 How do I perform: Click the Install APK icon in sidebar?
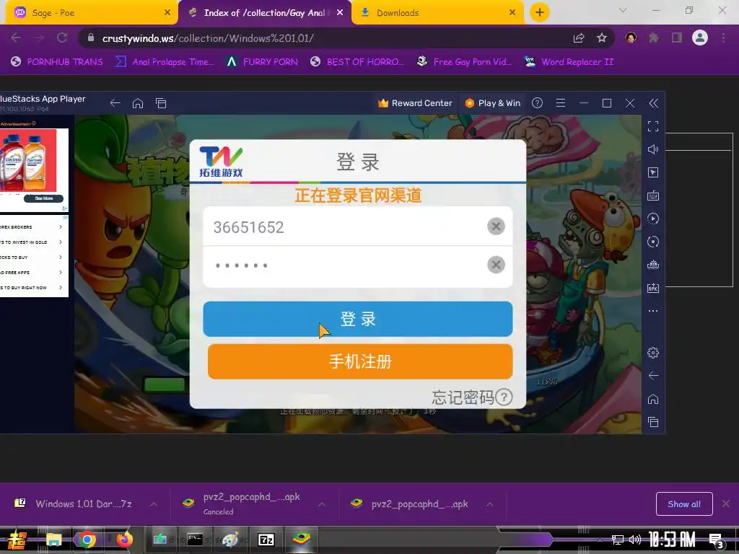tap(652, 288)
